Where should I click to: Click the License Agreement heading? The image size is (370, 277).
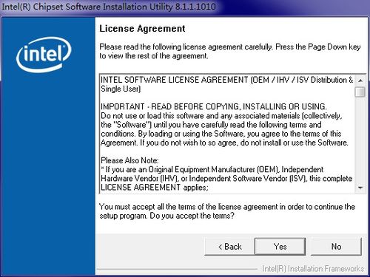142,29
